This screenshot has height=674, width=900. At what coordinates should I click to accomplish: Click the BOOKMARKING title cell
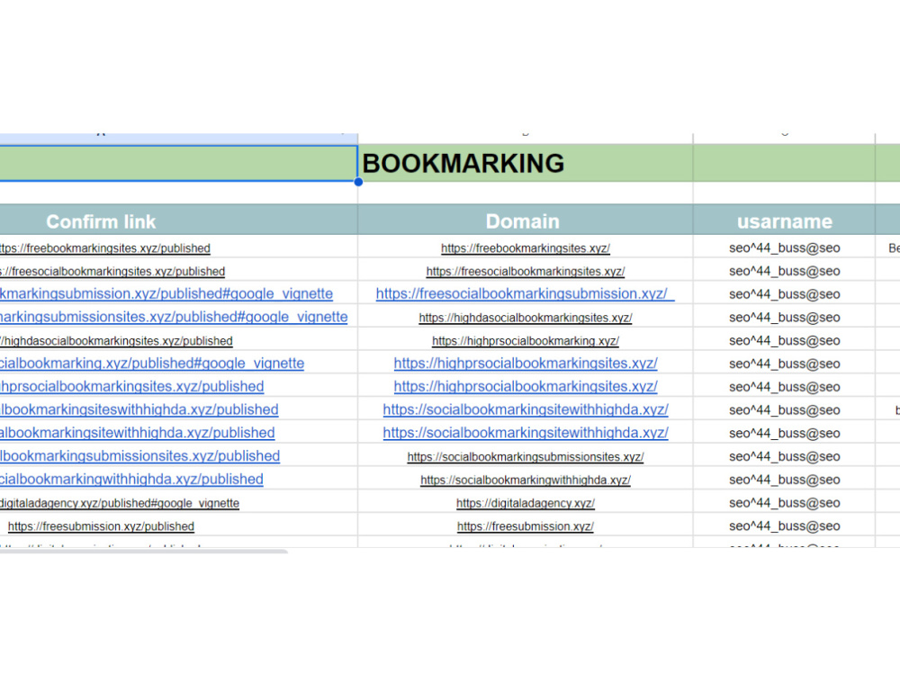click(x=526, y=164)
